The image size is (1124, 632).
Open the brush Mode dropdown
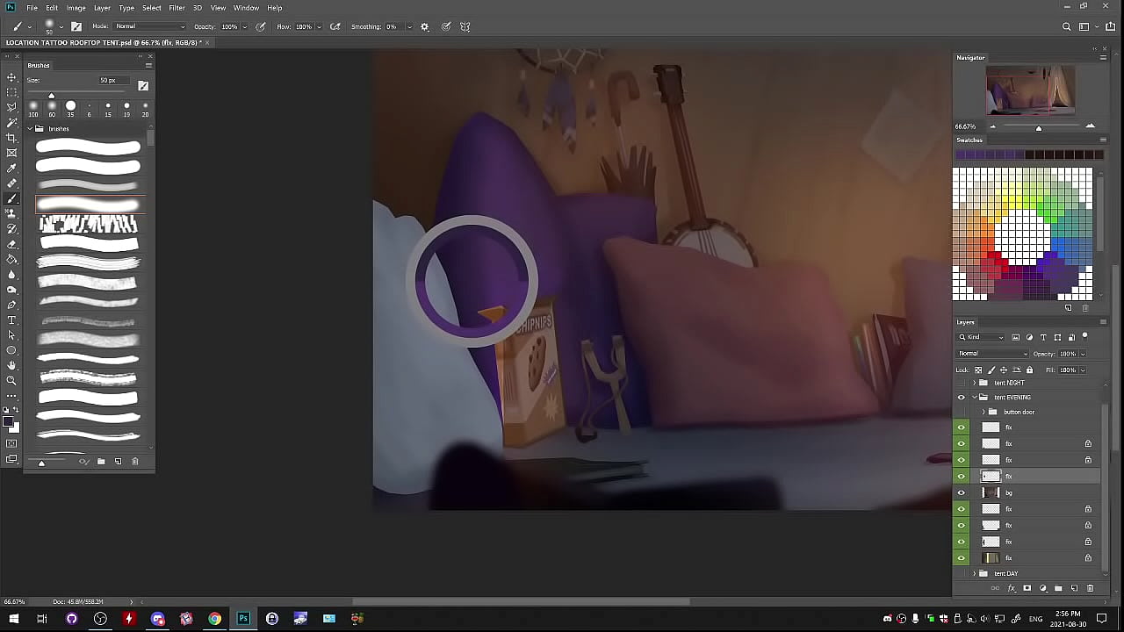[x=149, y=26]
